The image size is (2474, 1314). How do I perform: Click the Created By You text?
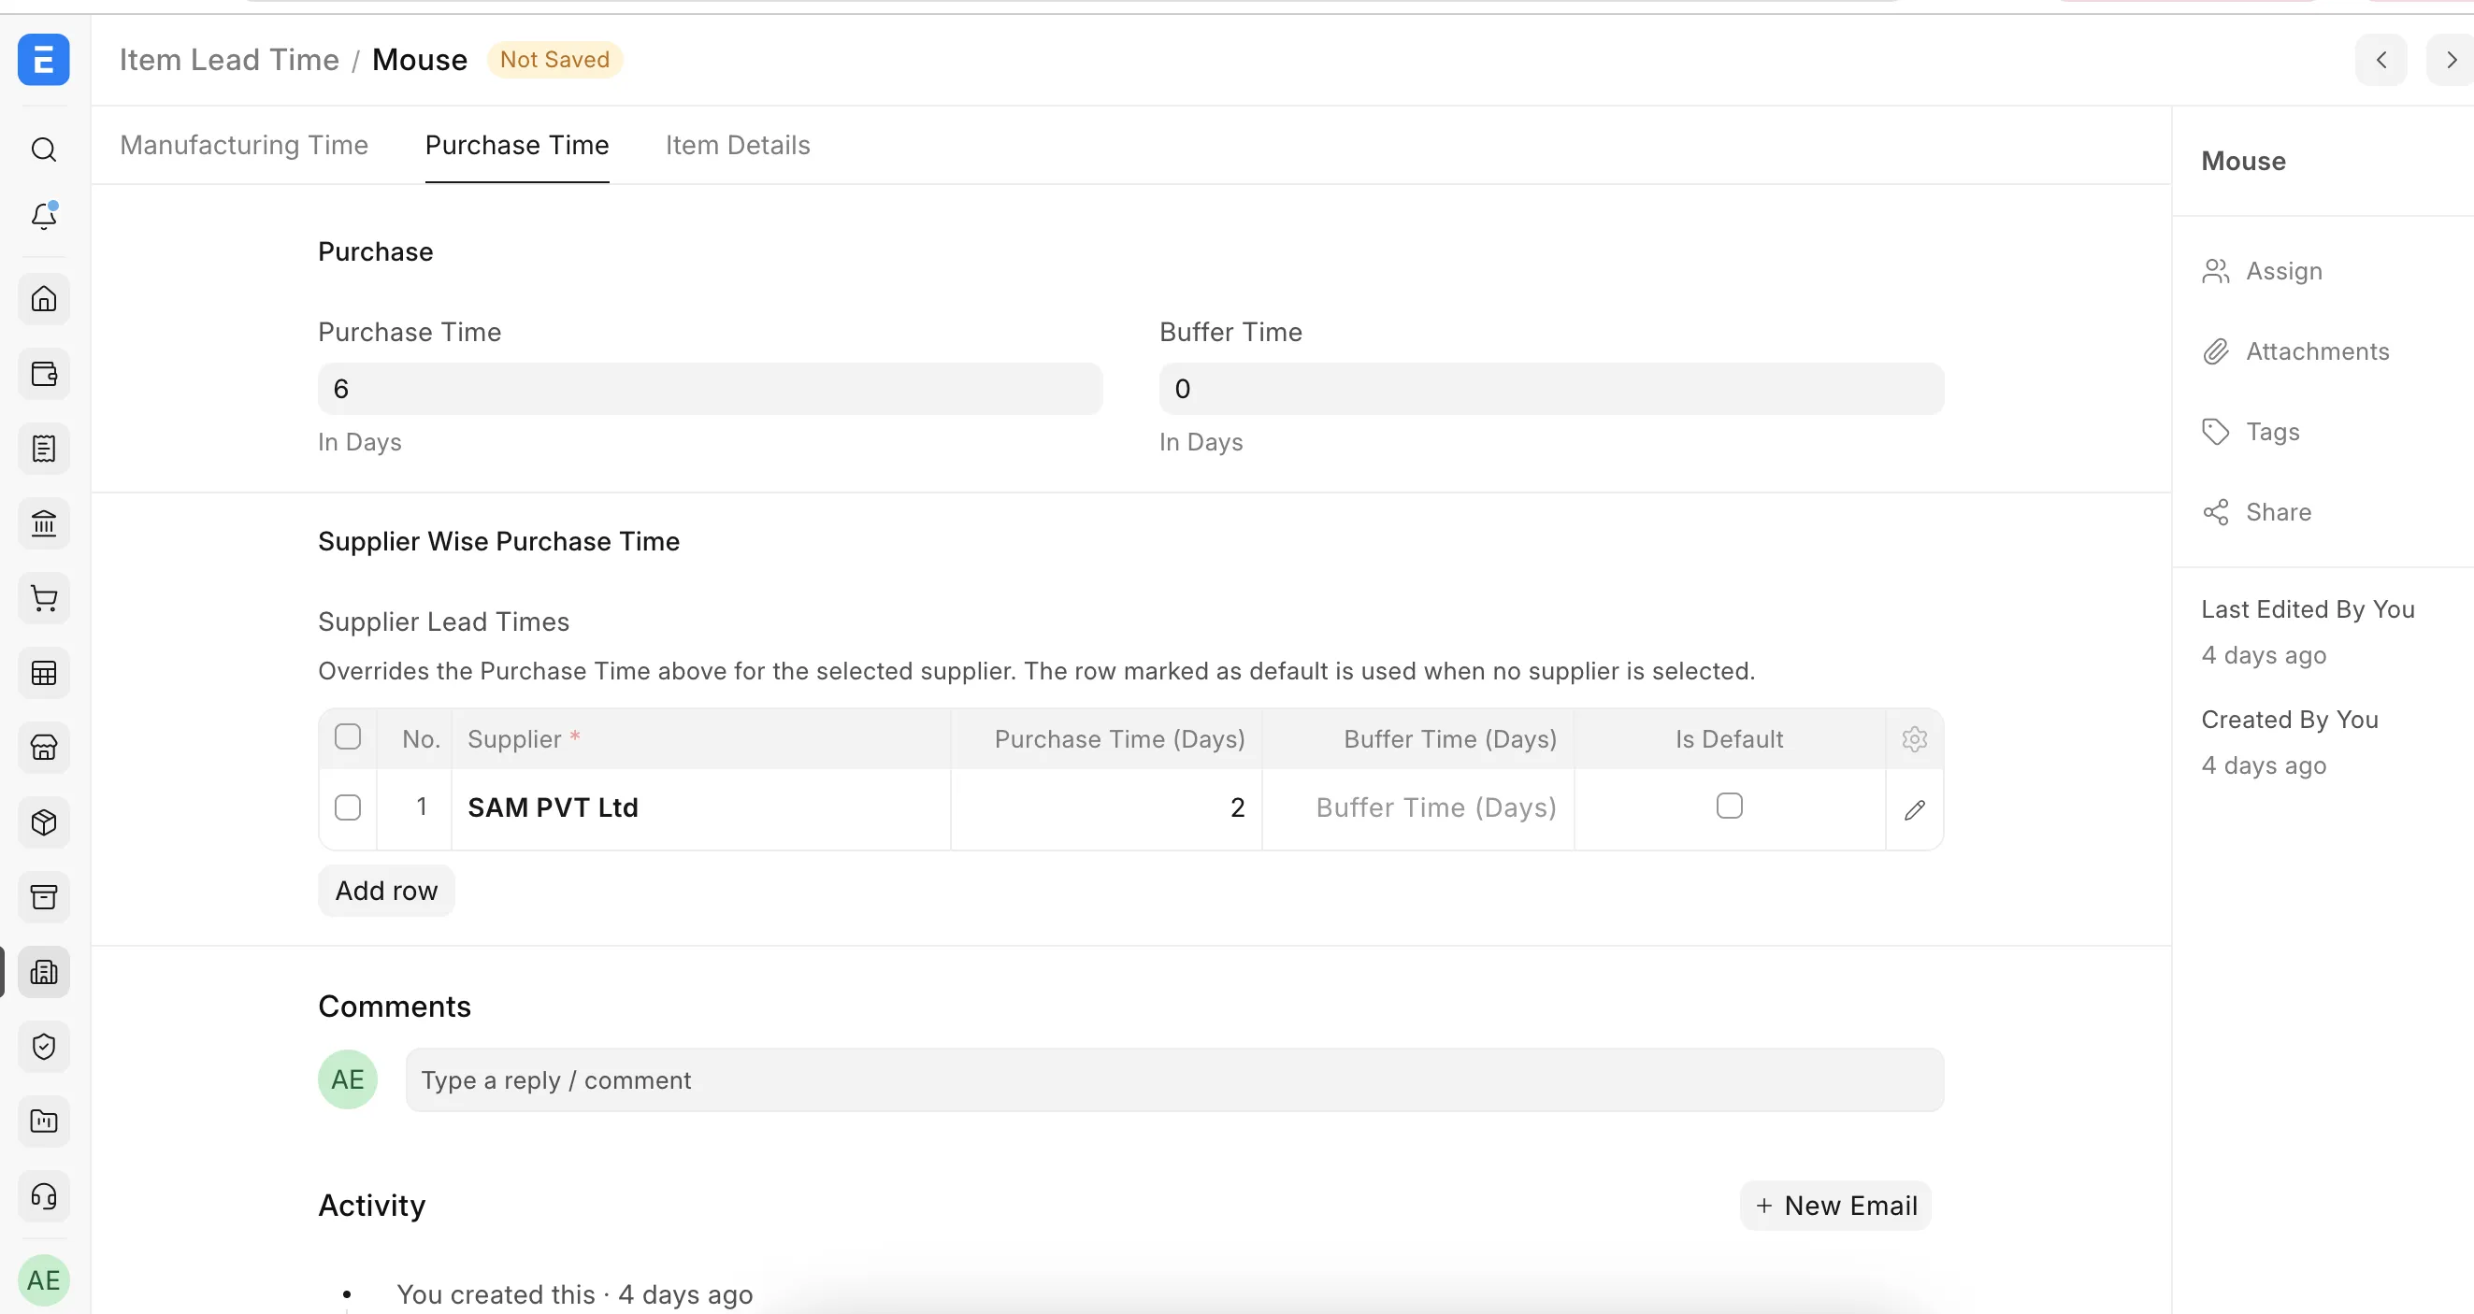(2290, 720)
